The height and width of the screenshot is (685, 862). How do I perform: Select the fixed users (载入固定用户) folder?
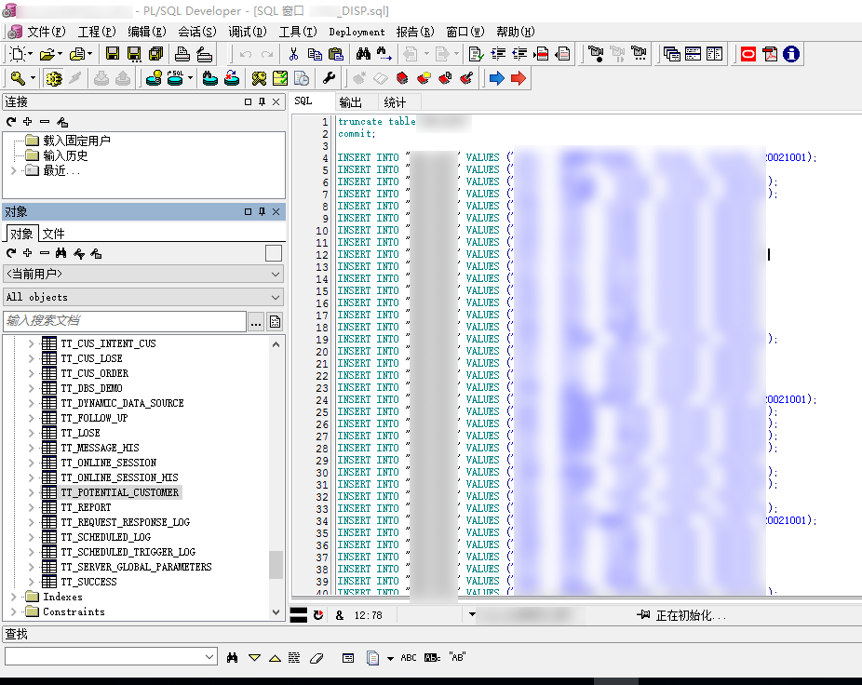pyautogui.click(x=76, y=141)
